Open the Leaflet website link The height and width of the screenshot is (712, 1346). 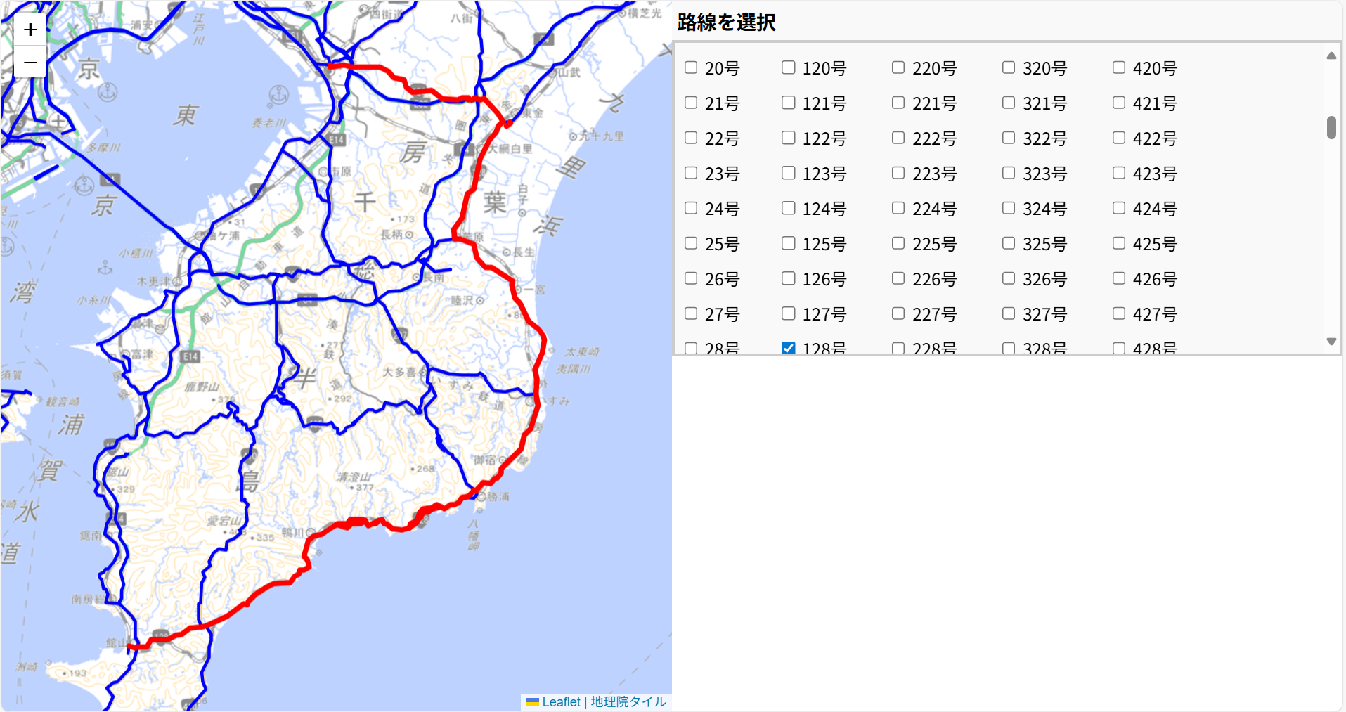560,701
